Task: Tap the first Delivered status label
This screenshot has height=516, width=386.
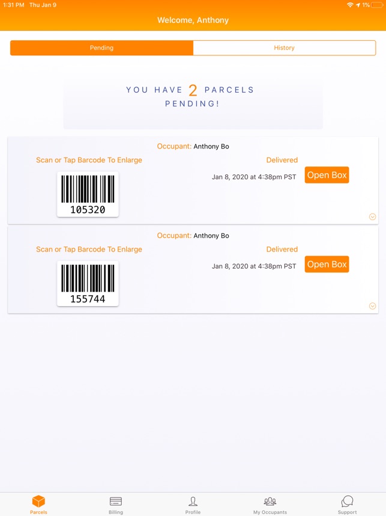Action: [x=282, y=160]
